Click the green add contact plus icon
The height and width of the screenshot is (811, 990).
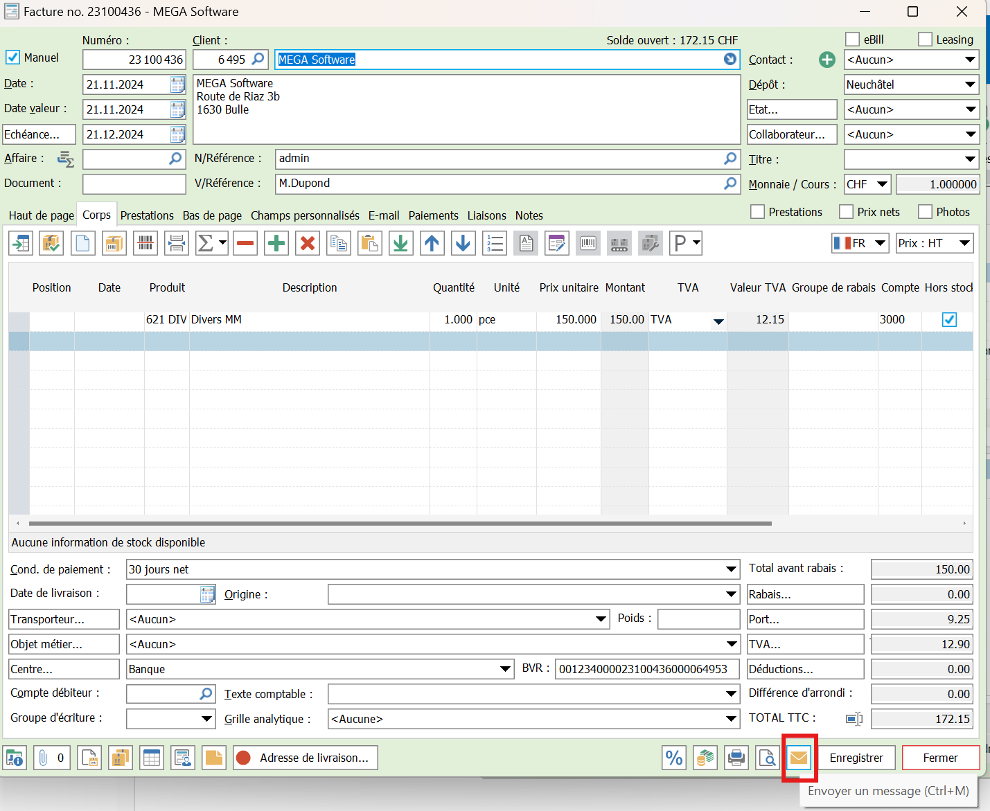click(x=827, y=60)
